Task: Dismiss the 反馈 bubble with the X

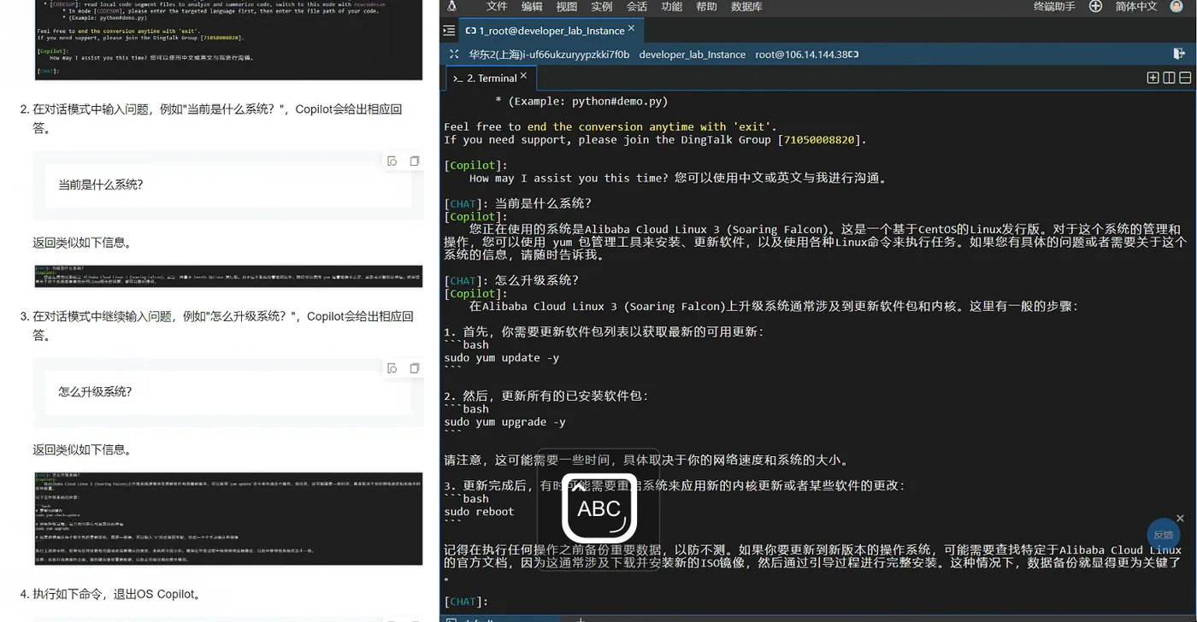Action: (1180, 518)
